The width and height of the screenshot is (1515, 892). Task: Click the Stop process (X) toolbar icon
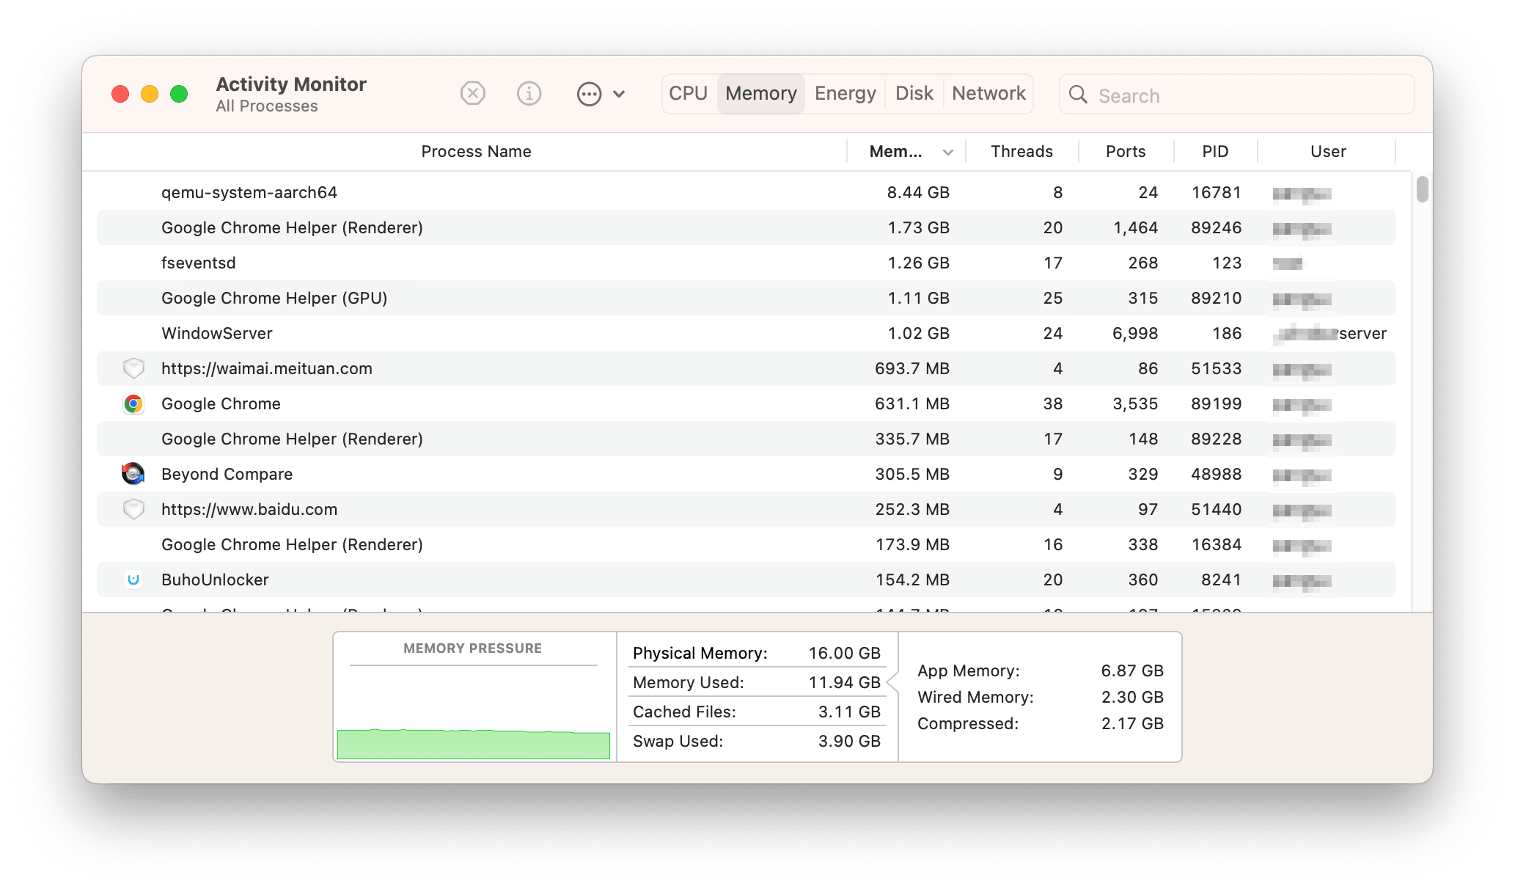coord(472,94)
